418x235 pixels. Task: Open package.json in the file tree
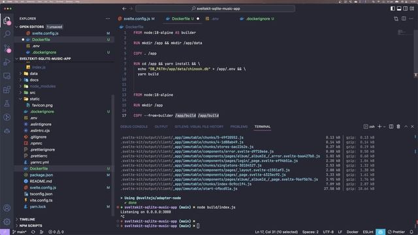[41, 175]
